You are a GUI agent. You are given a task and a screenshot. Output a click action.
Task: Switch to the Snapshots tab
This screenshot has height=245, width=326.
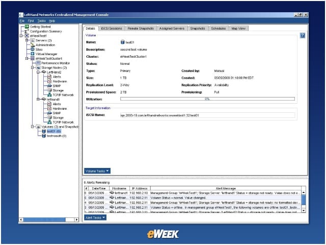coord(198,29)
